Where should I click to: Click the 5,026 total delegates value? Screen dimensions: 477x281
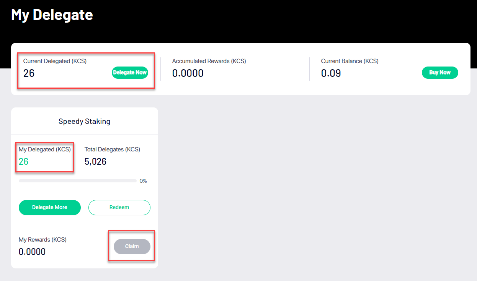[95, 162]
